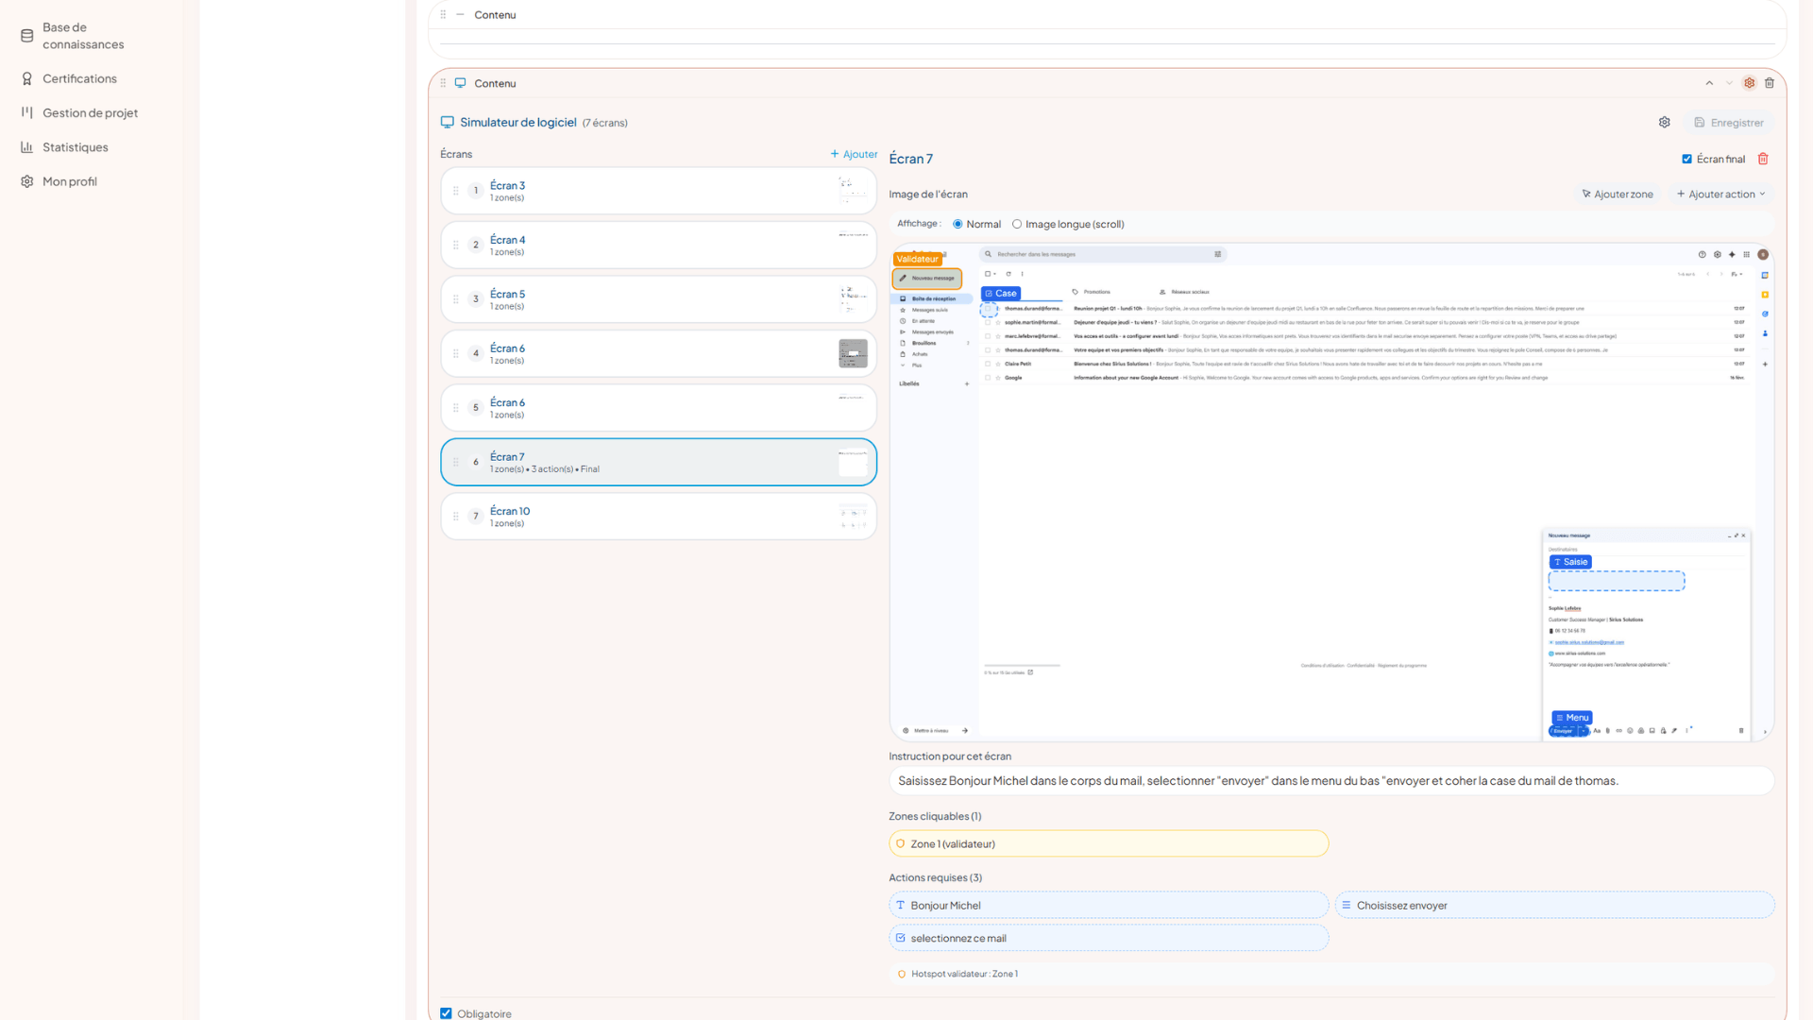Delete the Contenu block with the trash icon
The image size is (1813, 1020).
click(1770, 83)
